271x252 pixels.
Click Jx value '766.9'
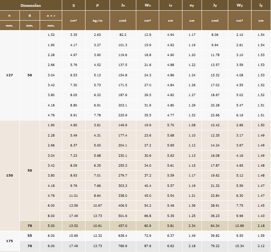coord(123,246)
